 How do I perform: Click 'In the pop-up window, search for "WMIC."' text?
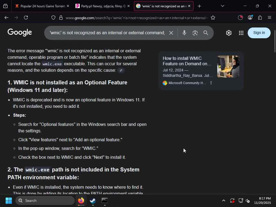click(58, 149)
